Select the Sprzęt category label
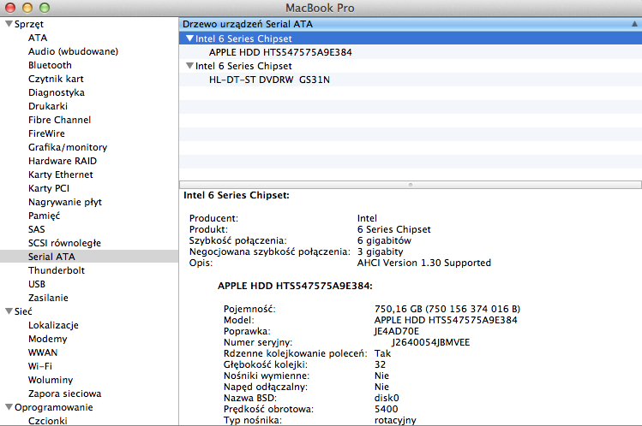Screen dimensions: 642x426 pyautogui.click(x=28, y=24)
